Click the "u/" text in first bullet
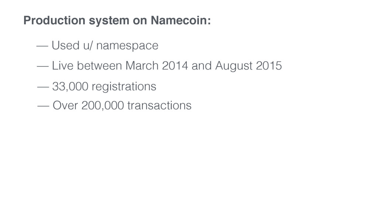 click(x=88, y=45)
